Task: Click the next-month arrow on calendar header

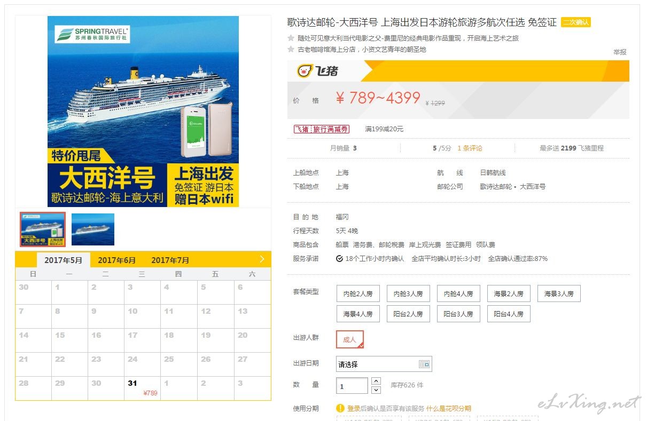Action: pos(262,259)
